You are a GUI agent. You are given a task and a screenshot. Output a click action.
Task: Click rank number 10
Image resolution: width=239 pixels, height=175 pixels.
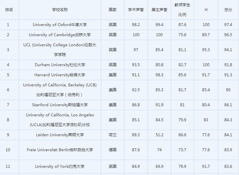[x=8, y=150]
